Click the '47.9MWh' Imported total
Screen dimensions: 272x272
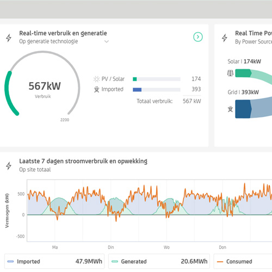(x=89, y=261)
